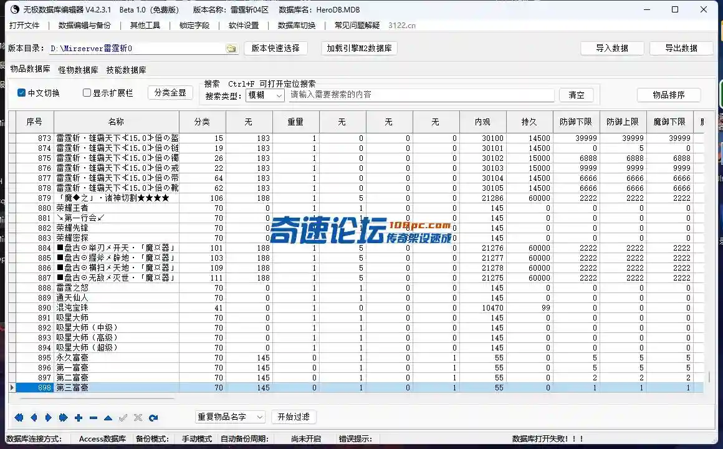Viewport: 723px width, 449px height.
Task: Click the 加载引擎M2数据库 button
Action: click(359, 48)
